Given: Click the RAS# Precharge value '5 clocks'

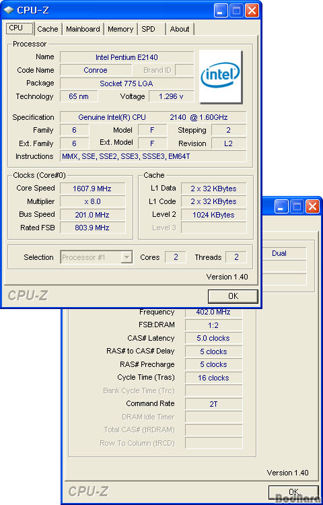Looking at the screenshot, I should coord(213,364).
